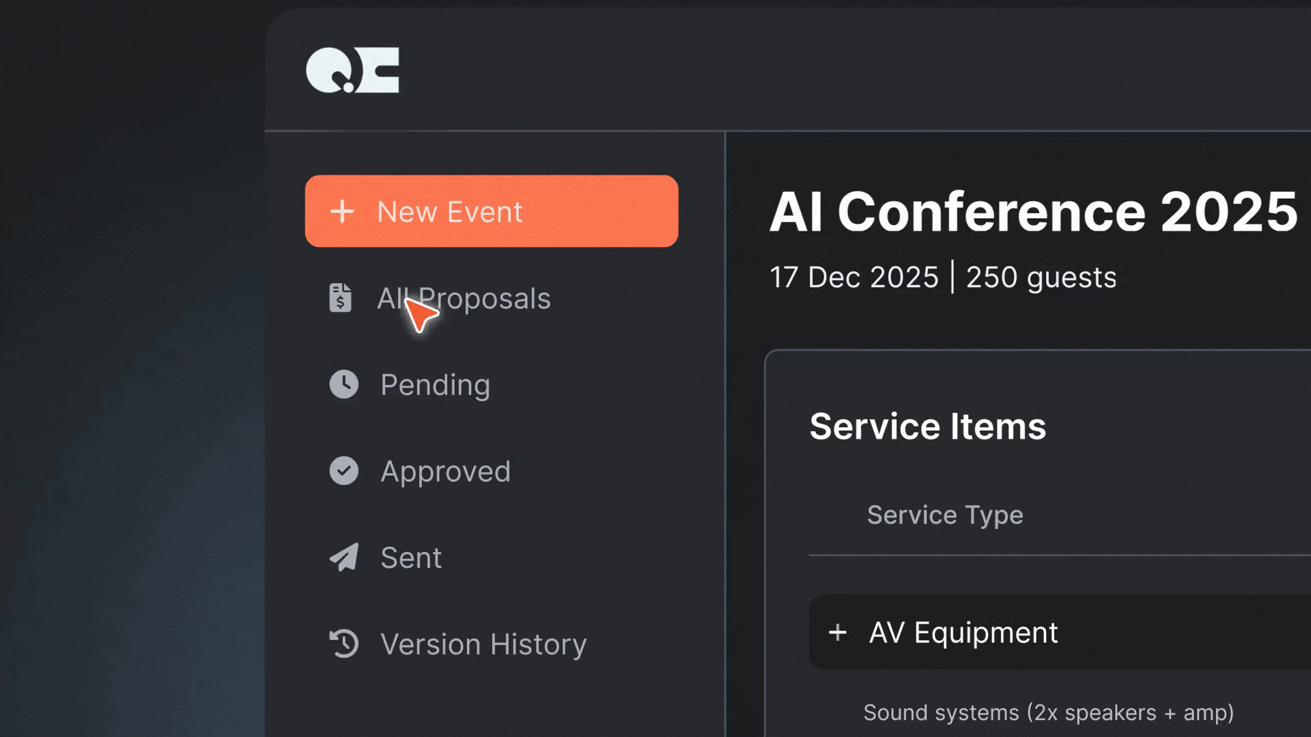Open the Sent proposals section
Image resolution: width=1311 pixels, height=737 pixels.
(411, 558)
